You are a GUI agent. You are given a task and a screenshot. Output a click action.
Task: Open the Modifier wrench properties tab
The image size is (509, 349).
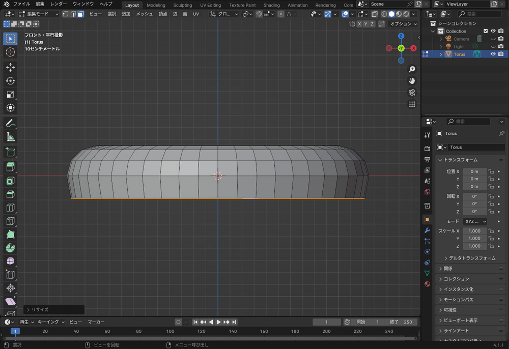tap(427, 230)
